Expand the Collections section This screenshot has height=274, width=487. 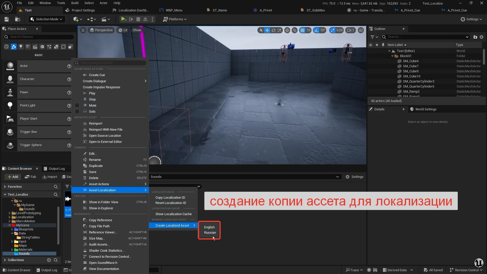click(x=5, y=260)
